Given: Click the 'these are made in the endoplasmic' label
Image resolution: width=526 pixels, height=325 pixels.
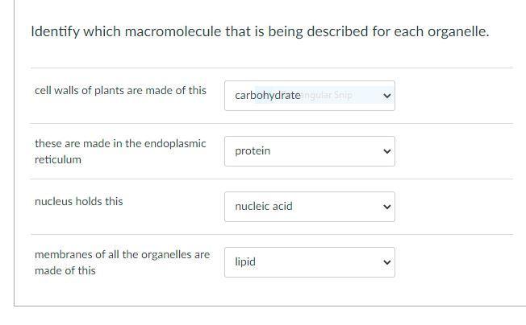Looking at the screenshot, I should point(120,144).
